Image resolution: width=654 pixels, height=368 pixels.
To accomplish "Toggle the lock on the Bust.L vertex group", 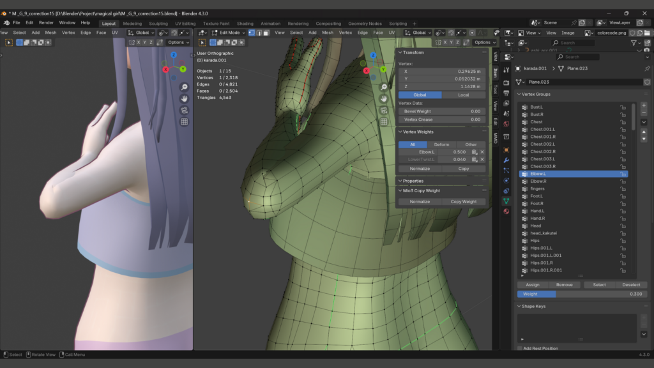I will 623,107.
